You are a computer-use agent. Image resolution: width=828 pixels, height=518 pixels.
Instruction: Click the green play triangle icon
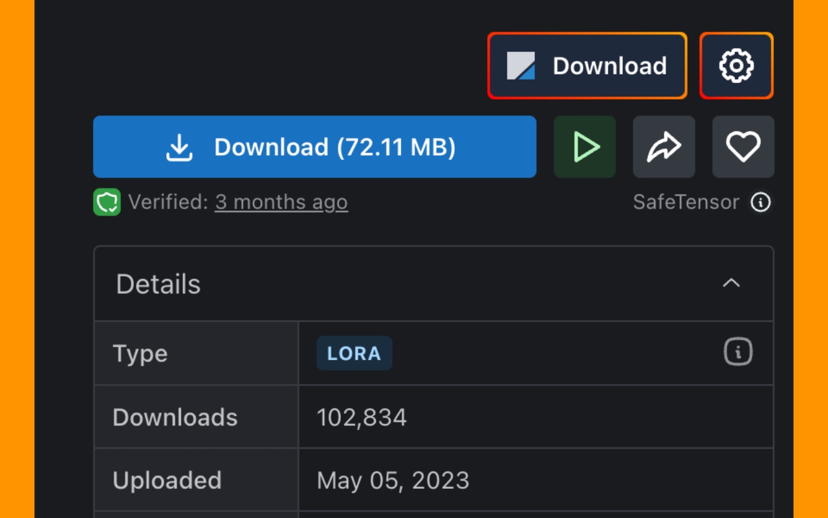coord(585,147)
